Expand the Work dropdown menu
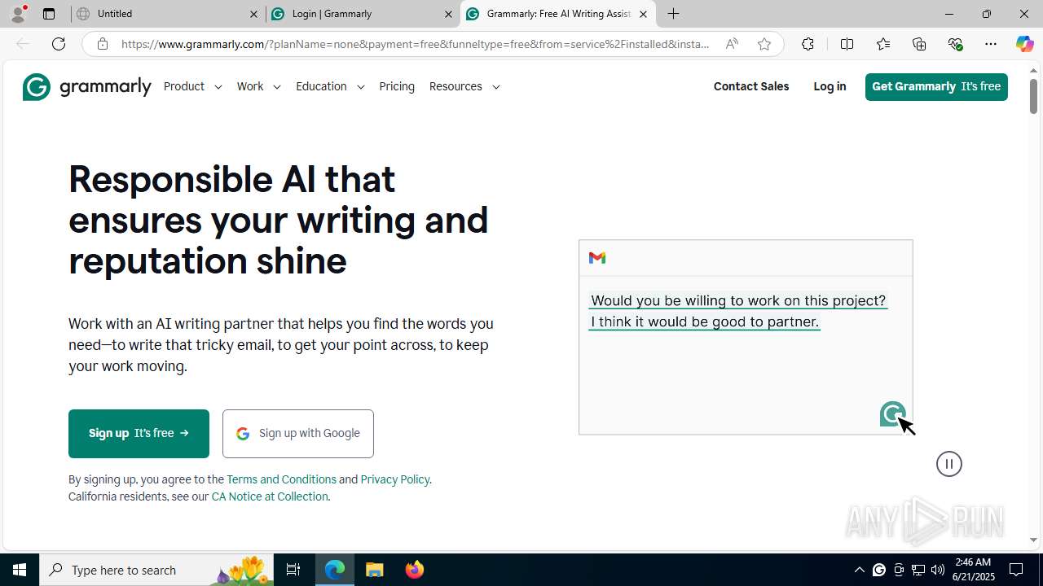 [x=259, y=86]
